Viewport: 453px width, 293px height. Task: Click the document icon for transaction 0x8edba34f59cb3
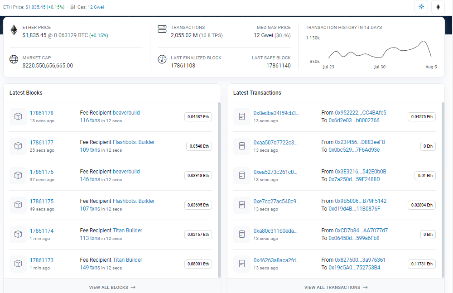[x=242, y=116]
